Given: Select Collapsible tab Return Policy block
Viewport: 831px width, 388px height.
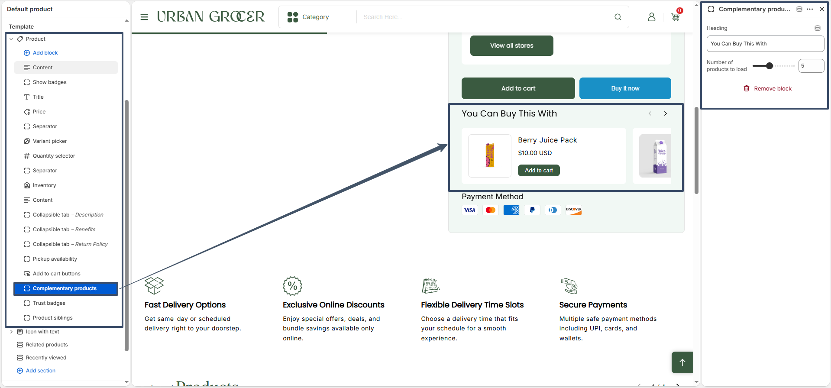Looking at the screenshot, I should tap(66, 244).
